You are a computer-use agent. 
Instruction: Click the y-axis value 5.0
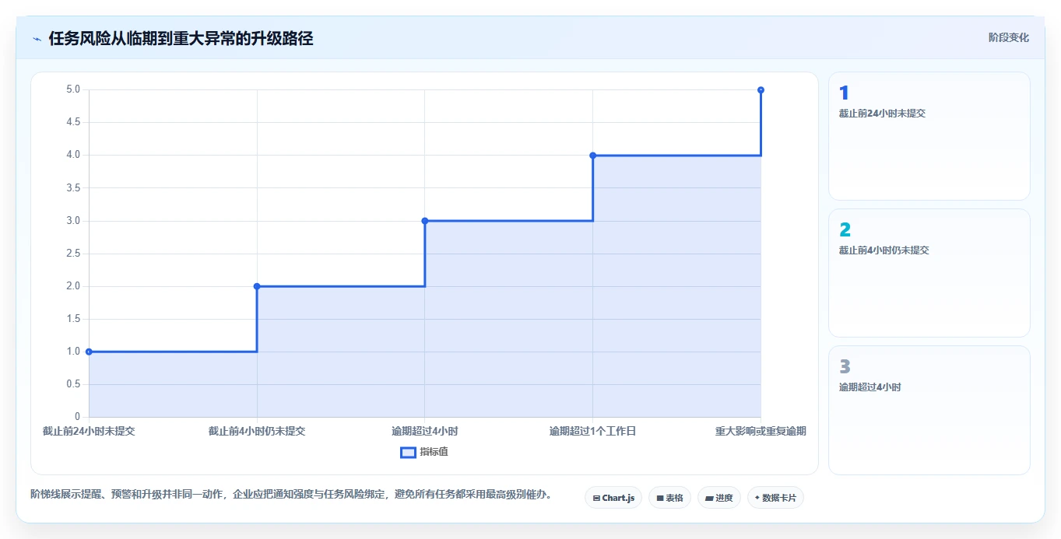click(73, 89)
